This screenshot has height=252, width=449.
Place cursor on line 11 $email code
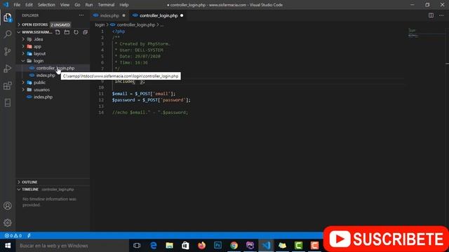tap(144, 94)
